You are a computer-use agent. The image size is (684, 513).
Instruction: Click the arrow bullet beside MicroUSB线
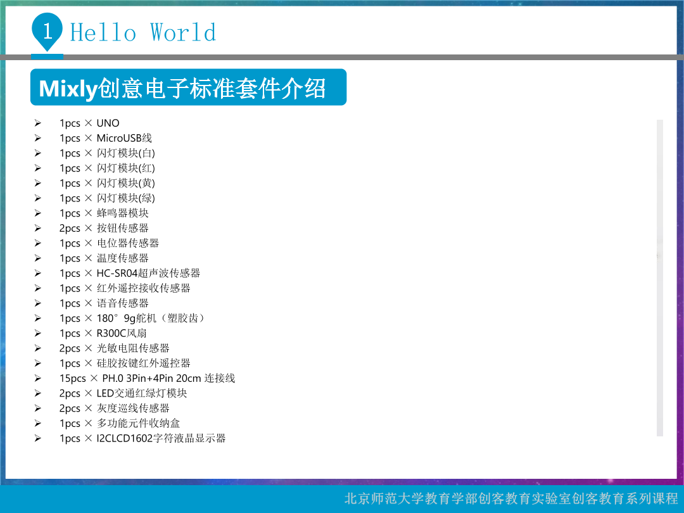pos(37,138)
